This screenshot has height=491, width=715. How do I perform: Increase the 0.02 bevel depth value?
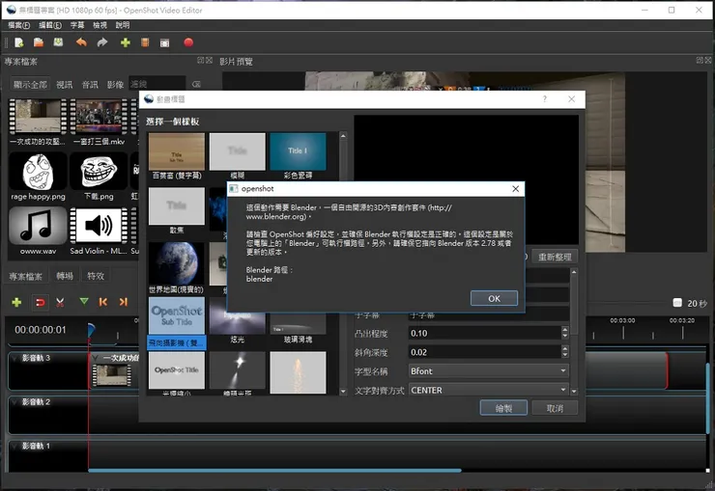coord(565,348)
